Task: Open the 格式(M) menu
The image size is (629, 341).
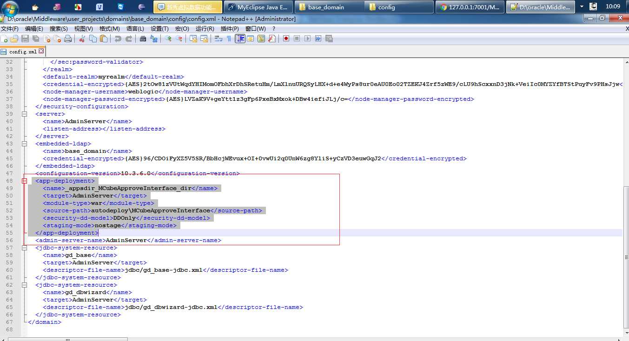Action: [x=110, y=29]
